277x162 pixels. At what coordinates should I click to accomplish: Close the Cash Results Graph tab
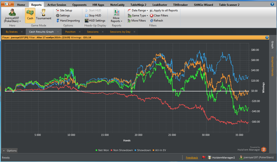coord(58,32)
